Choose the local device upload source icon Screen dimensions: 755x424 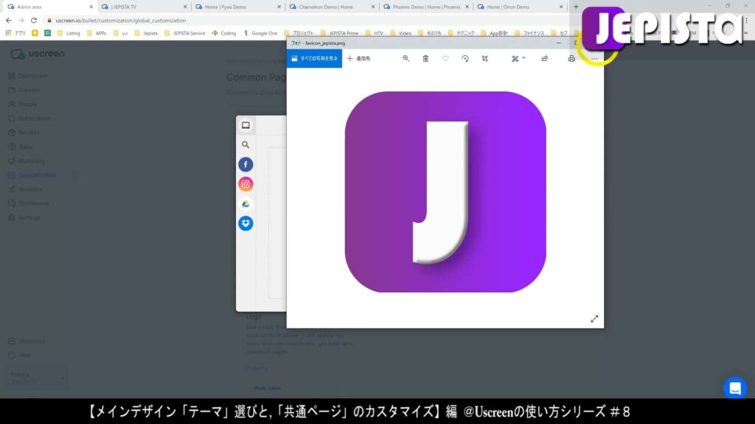[x=246, y=125]
